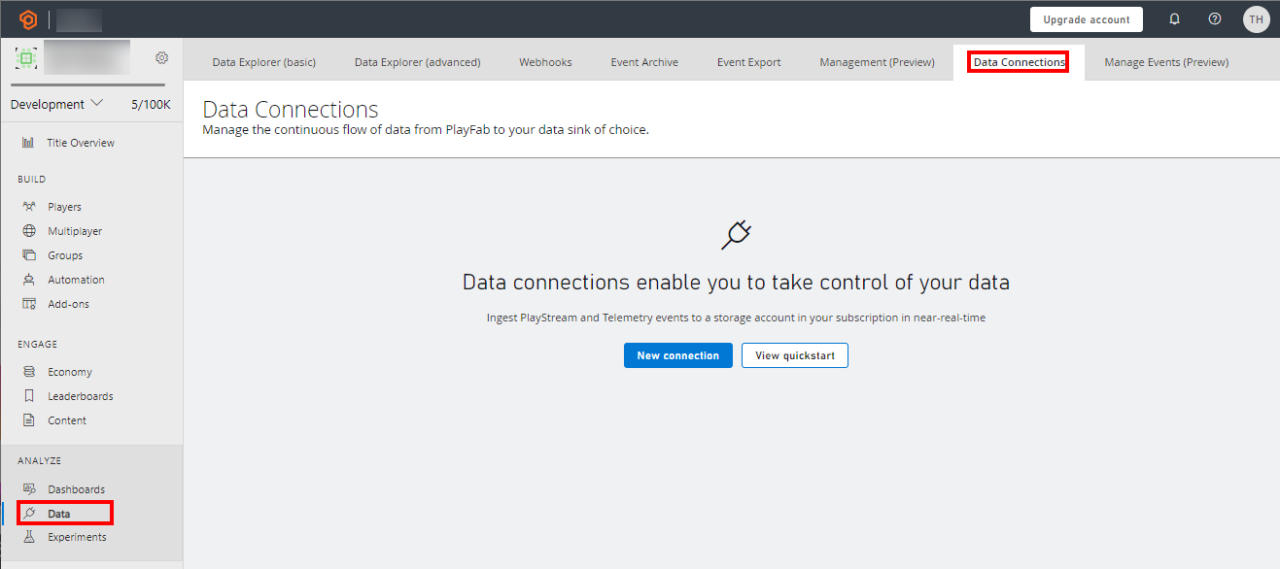Open the Event Archive tab

coord(644,62)
